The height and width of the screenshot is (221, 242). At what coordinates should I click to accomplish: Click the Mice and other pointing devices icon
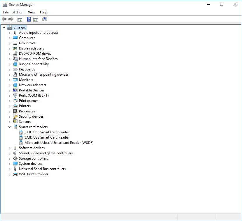(x=15, y=75)
